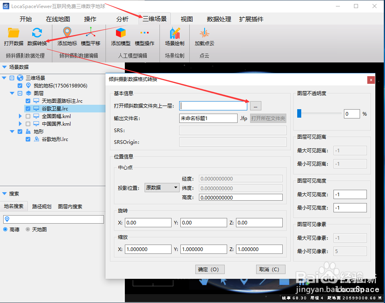Click the browse (...) button in the dialog
This screenshot has width=385, height=303.
pyautogui.click(x=255, y=106)
